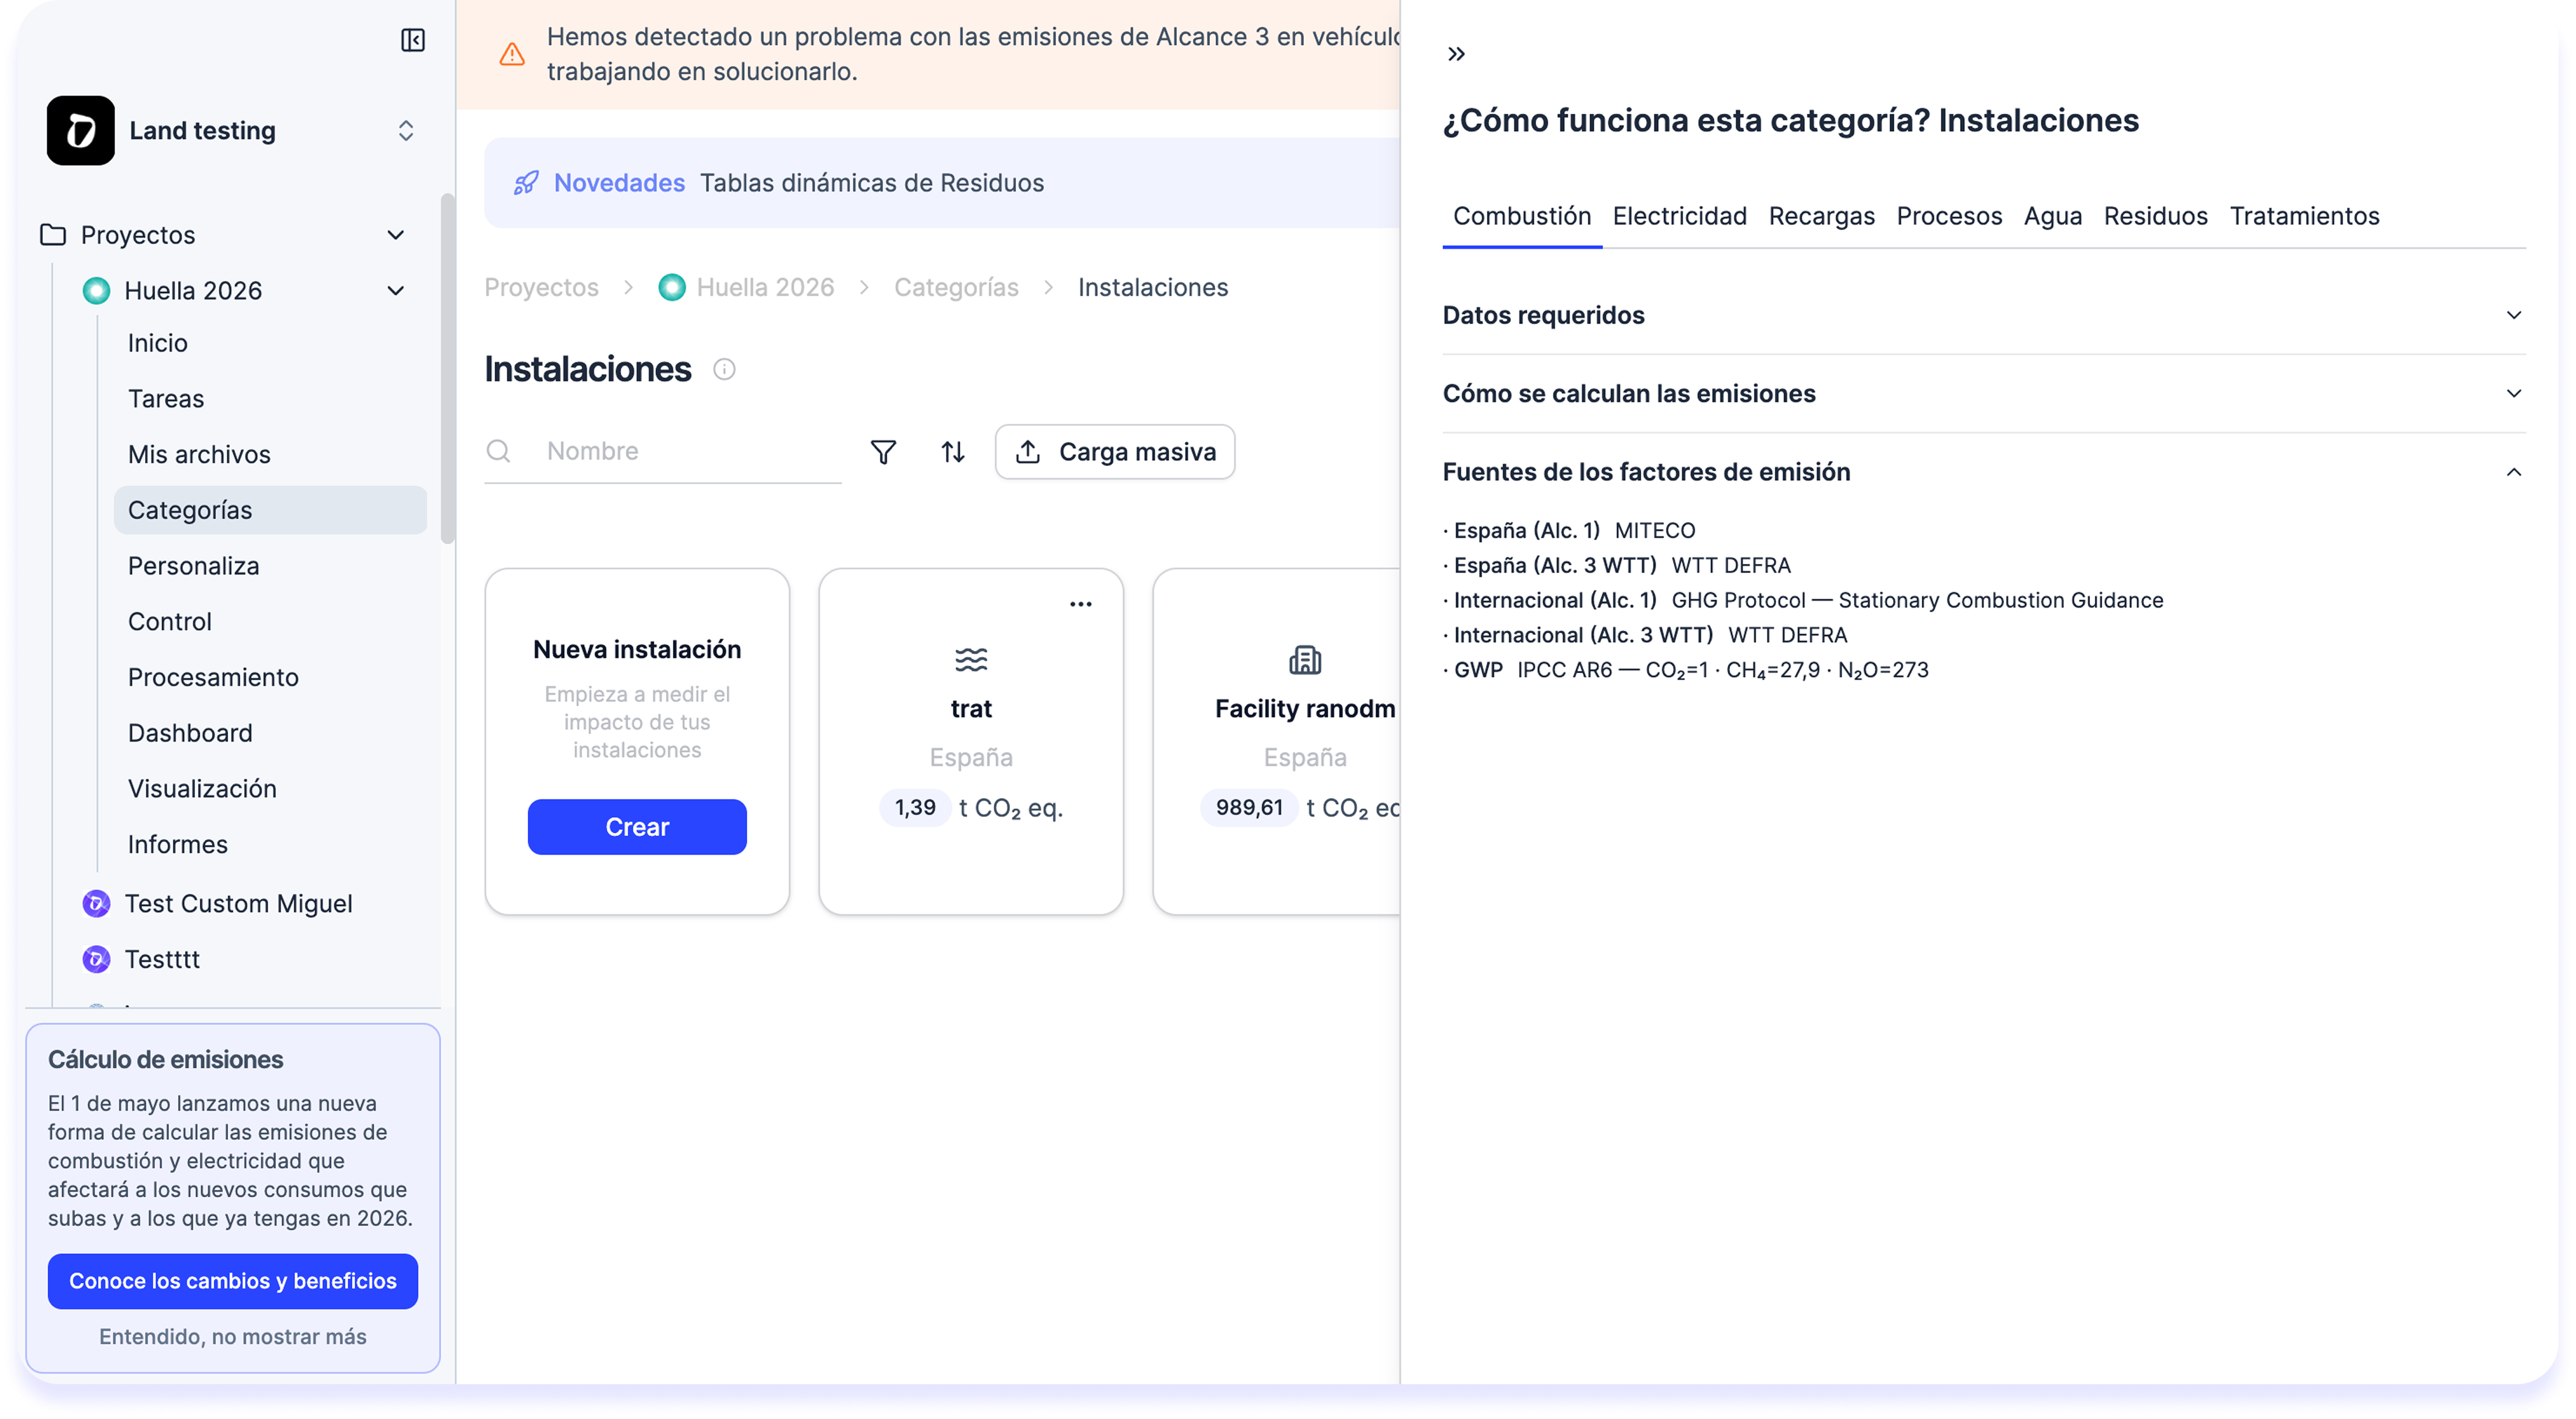Click the building icon on Facility ranodm card

pos(1305,659)
